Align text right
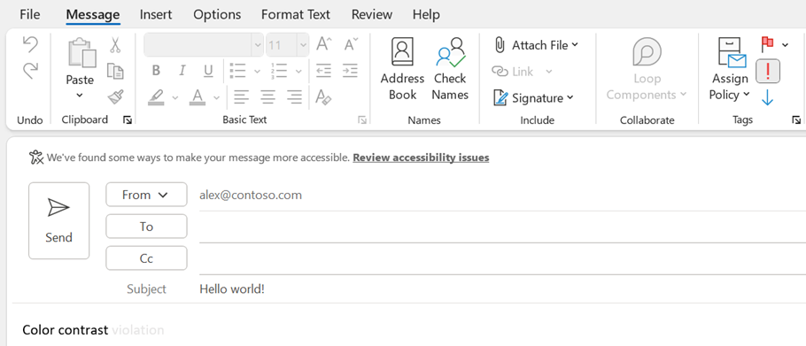The height and width of the screenshot is (346, 806). [x=294, y=96]
